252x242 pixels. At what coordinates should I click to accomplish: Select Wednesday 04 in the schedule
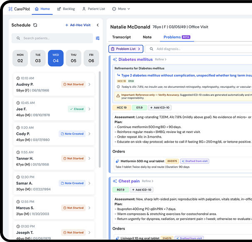pos(56,58)
